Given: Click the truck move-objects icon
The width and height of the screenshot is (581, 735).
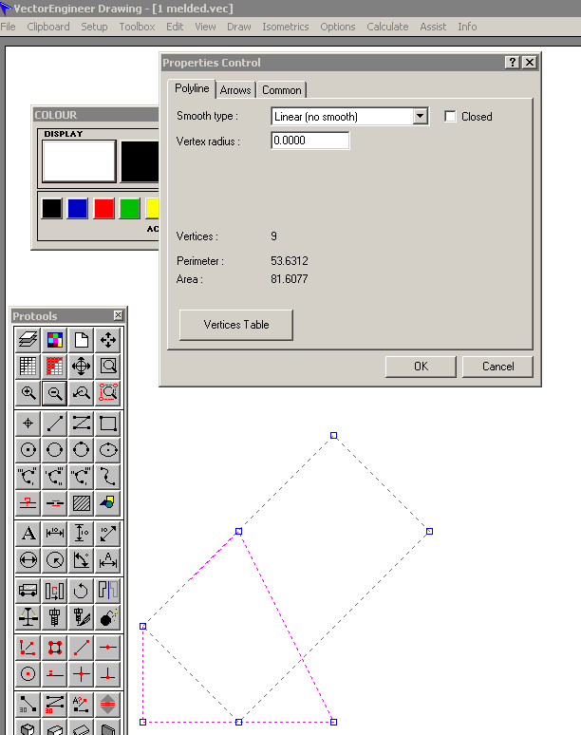Looking at the screenshot, I should coord(28,591).
